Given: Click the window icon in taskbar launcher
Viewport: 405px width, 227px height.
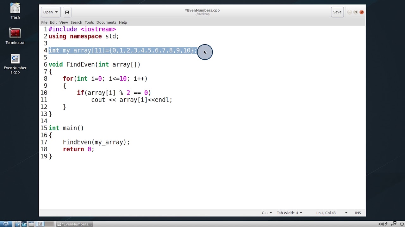Looking at the screenshot, I should pyautogui.click(x=31, y=224).
